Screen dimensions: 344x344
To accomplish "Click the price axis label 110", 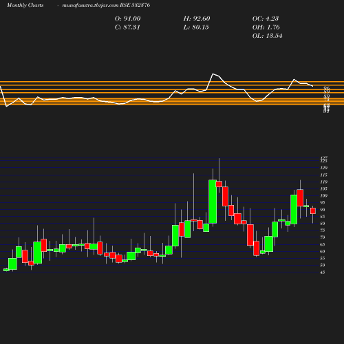I will pyautogui.click(x=323, y=182).
